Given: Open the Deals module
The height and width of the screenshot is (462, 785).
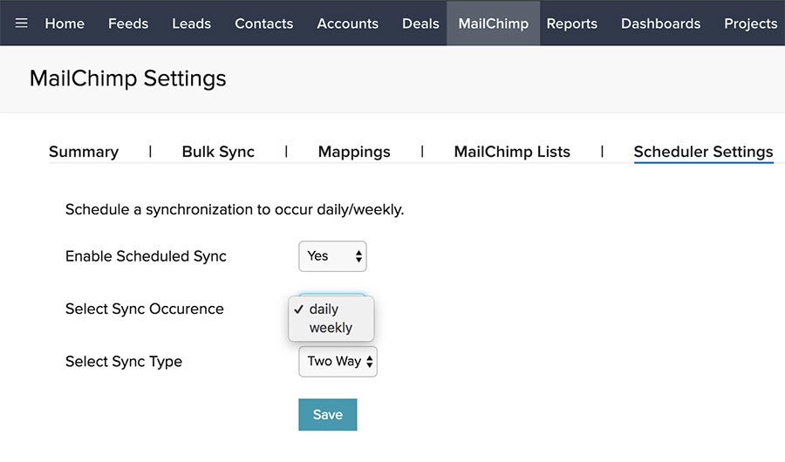Looking at the screenshot, I should (x=420, y=24).
